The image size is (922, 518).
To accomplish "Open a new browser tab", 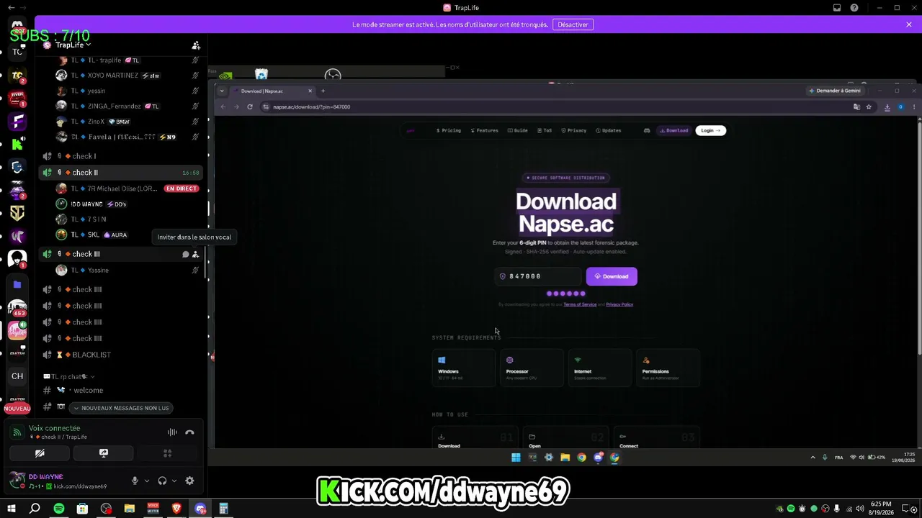I will click(323, 91).
